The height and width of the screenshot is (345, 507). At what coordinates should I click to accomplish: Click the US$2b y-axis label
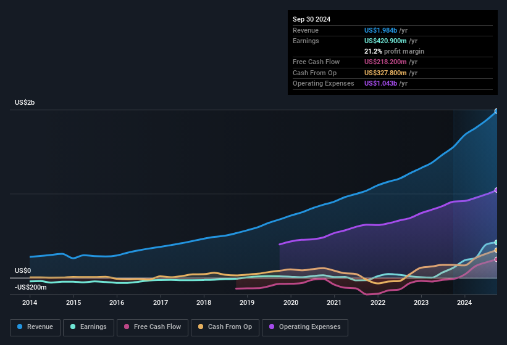(25, 102)
